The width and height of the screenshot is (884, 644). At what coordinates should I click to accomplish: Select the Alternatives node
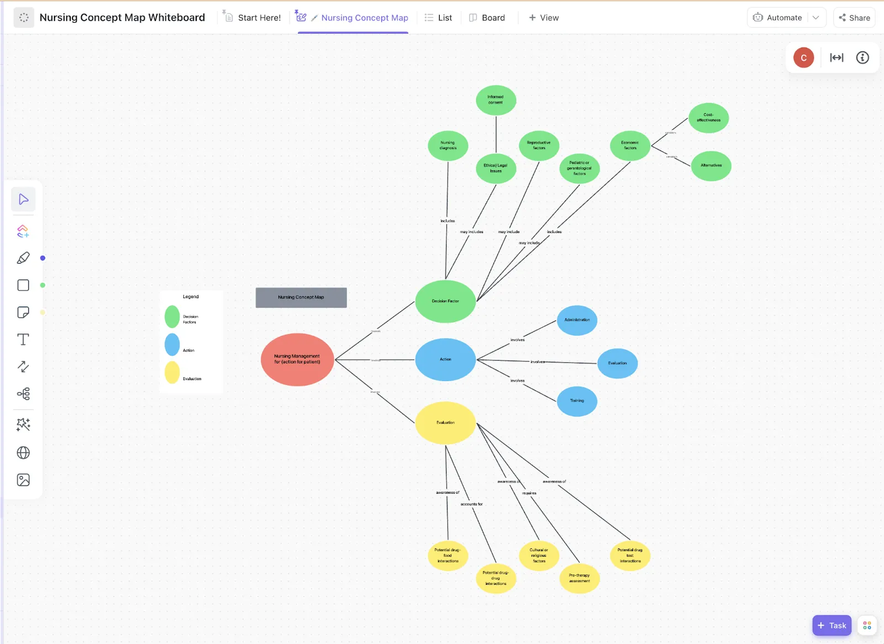(x=712, y=166)
